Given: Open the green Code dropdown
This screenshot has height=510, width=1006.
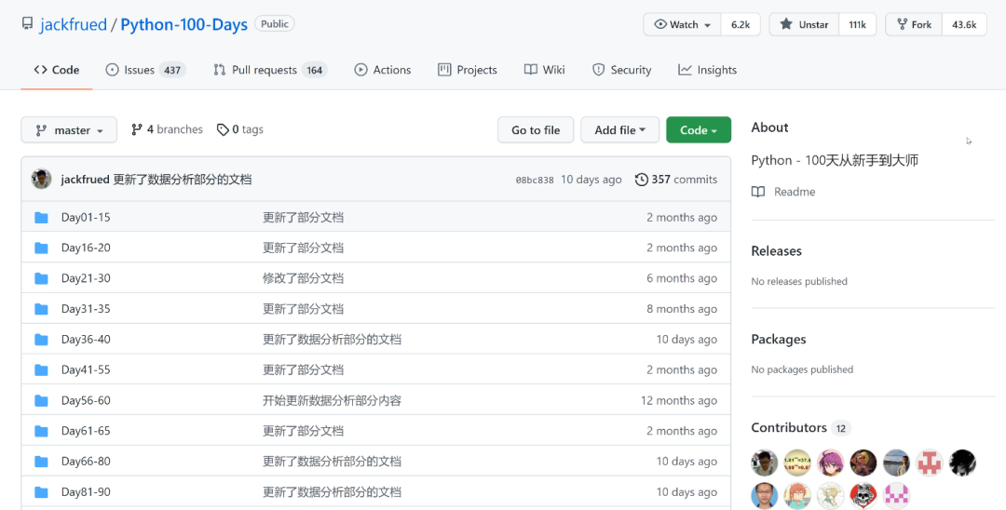Looking at the screenshot, I should click(x=698, y=130).
